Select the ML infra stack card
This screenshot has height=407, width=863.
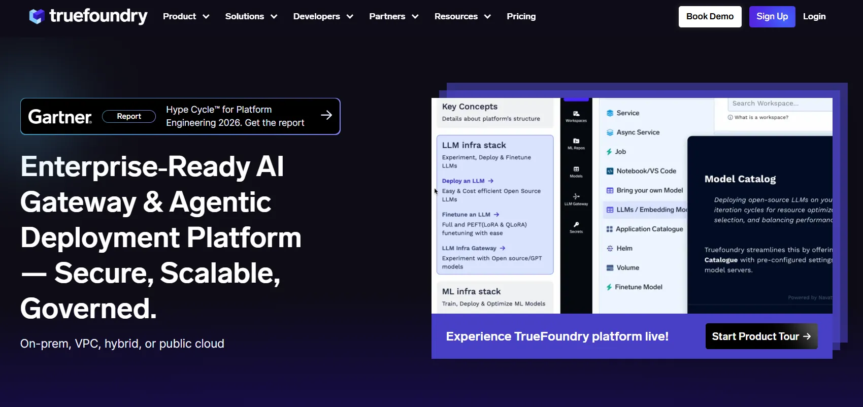(495, 297)
